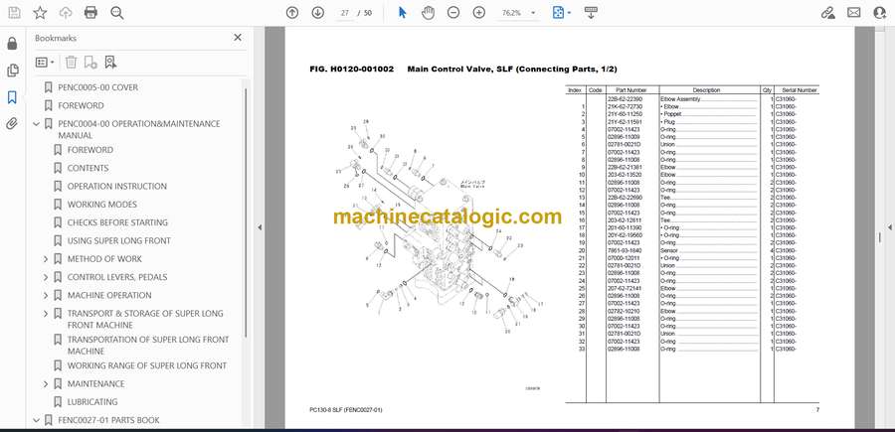
Task: Open USING SUPER LONG FRONT bookmark
Action: click(x=118, y=240)
